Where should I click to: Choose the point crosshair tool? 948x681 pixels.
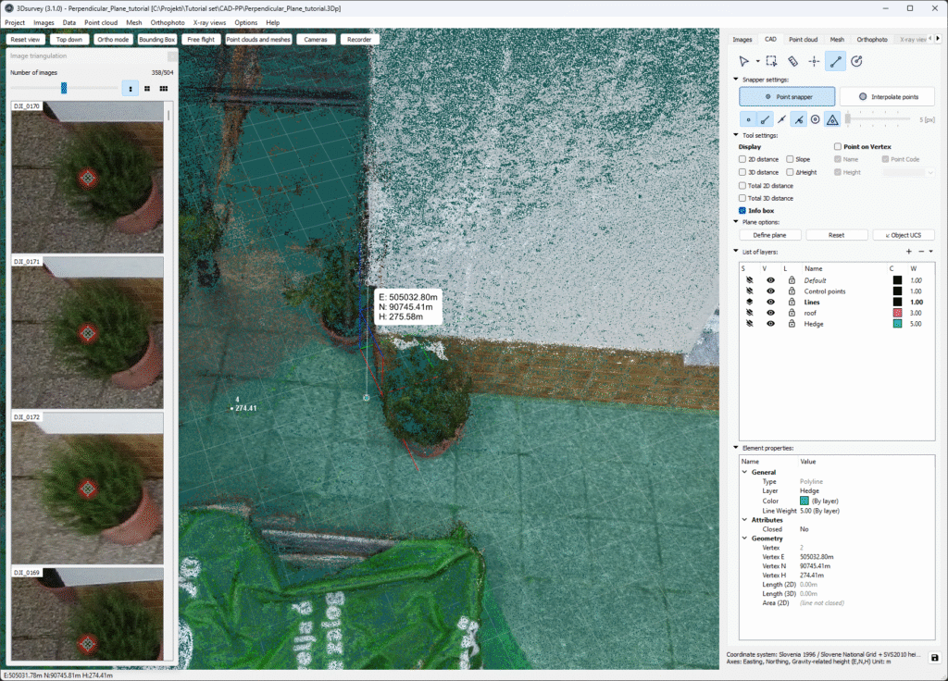[815, 61]
